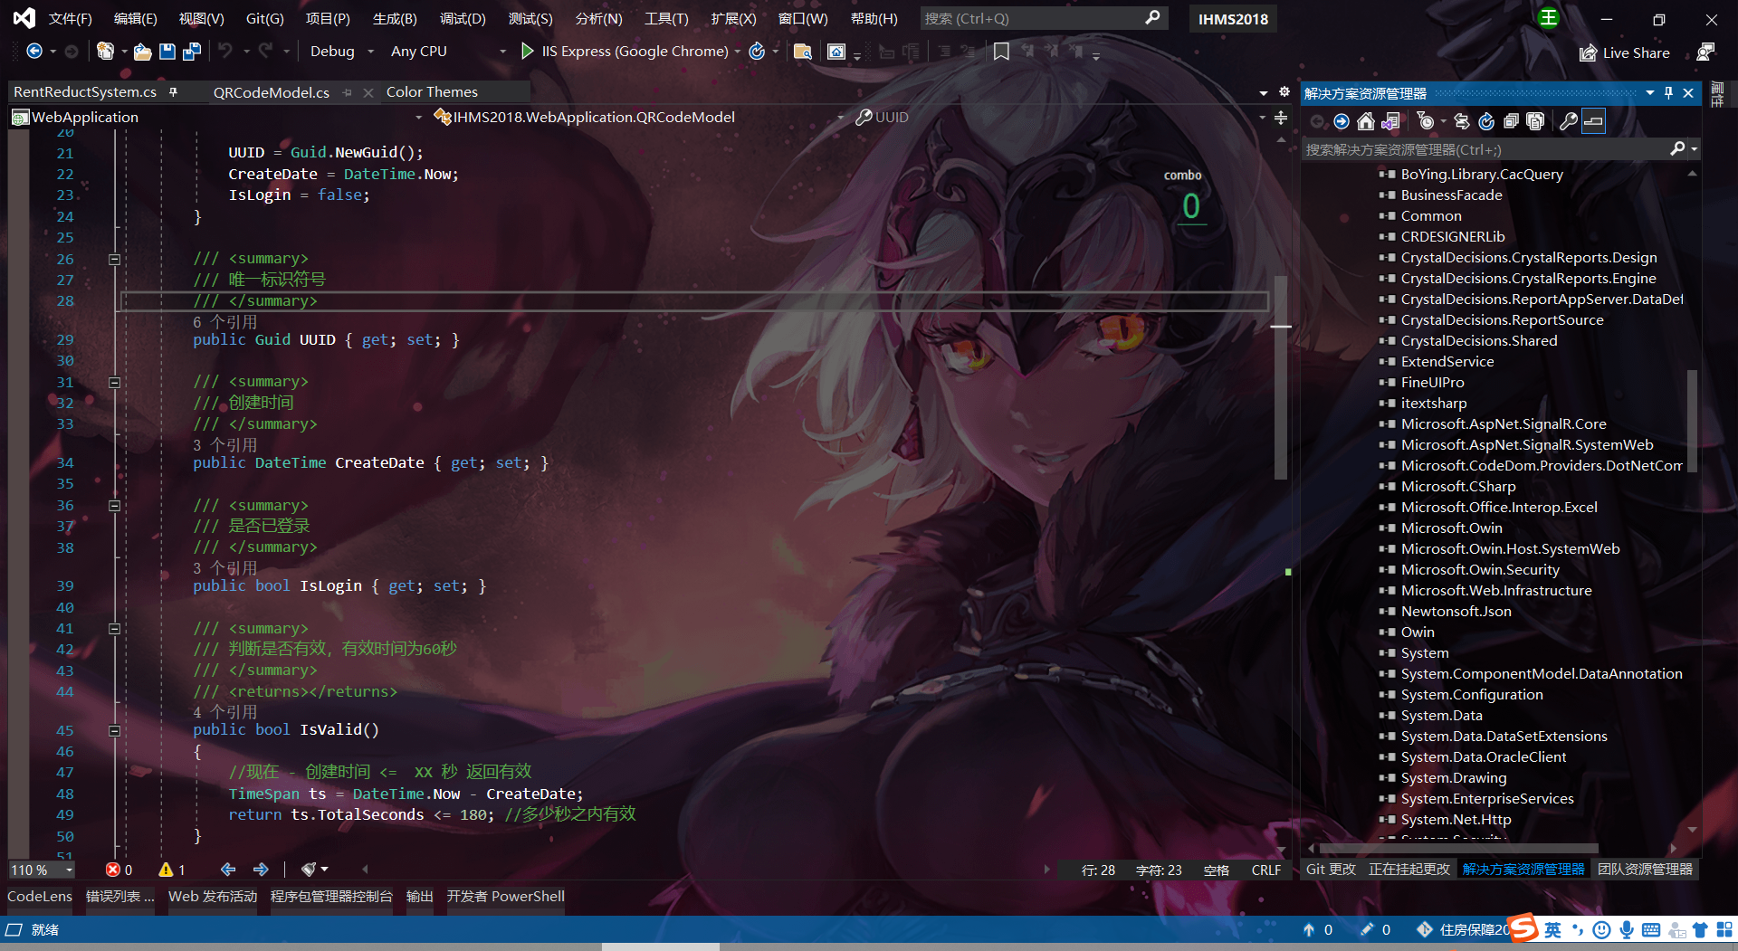This screenshot has height=951, width=1738.
Task: Click the '4 个引用' CodeLens link above IsValid
Action: (225, 712)
